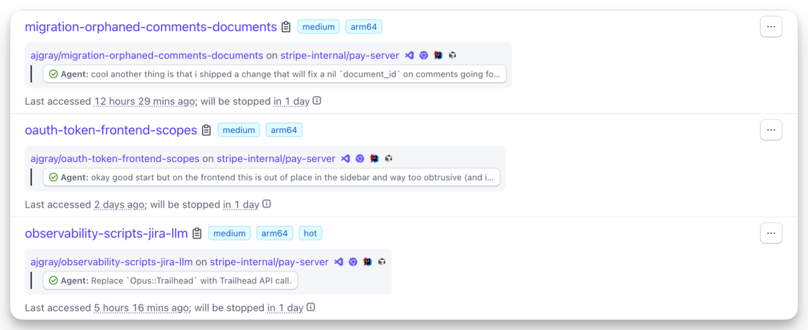808x330 pixels.
Task: Click medium tag on observability-scripts-jira-llm
Action: pos(230,233)
